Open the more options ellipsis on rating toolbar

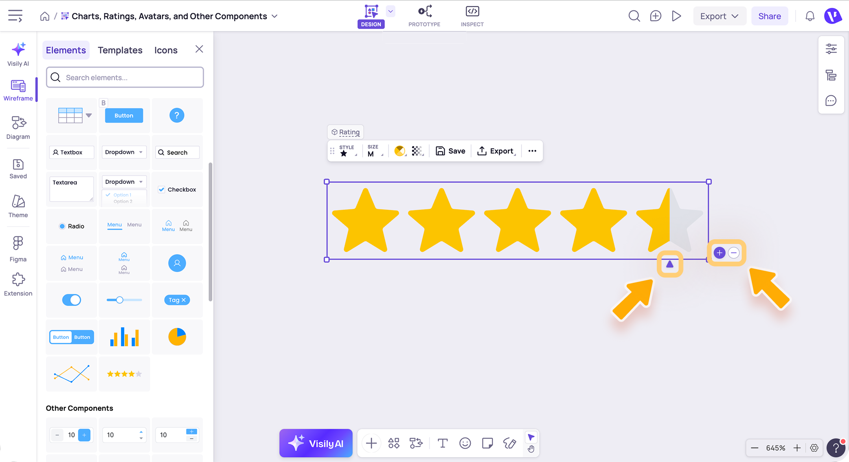[532, 151]
